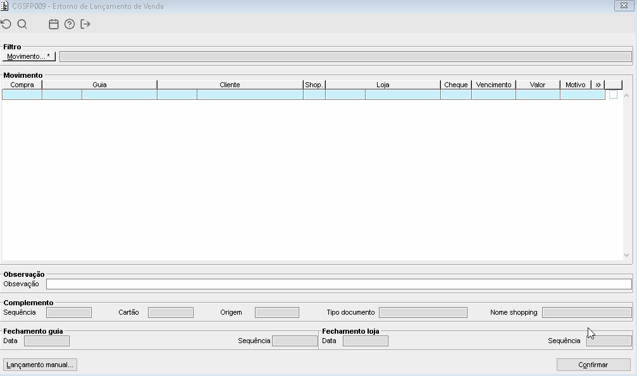Click the Shop. column header
637x376 pixels.
click(x=314, y=85)
